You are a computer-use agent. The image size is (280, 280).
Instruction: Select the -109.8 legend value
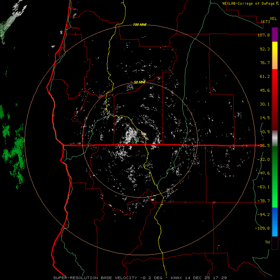262,228
